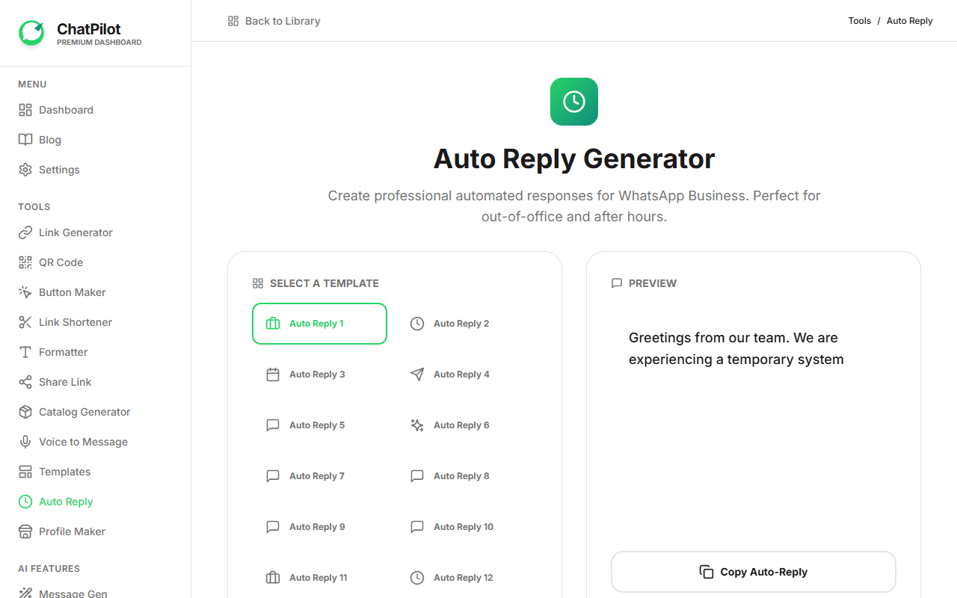Open the Dashboard page
Viewport: 957px width, 598px height.
point(66,110)
